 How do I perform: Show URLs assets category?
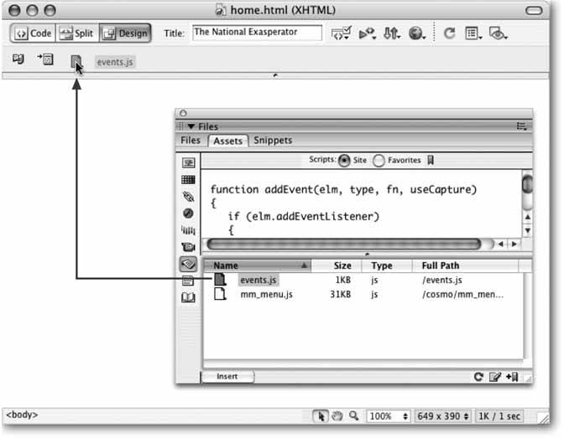click(x=188, y=196)
